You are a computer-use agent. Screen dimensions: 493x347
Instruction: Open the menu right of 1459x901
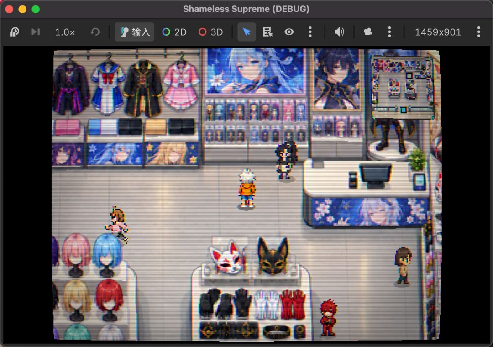478,32
